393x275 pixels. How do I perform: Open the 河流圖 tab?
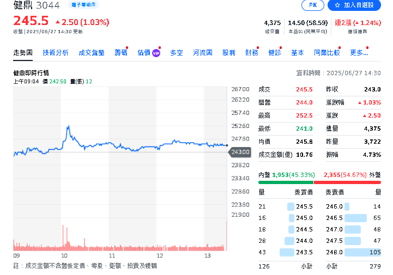tap(203, 53)
